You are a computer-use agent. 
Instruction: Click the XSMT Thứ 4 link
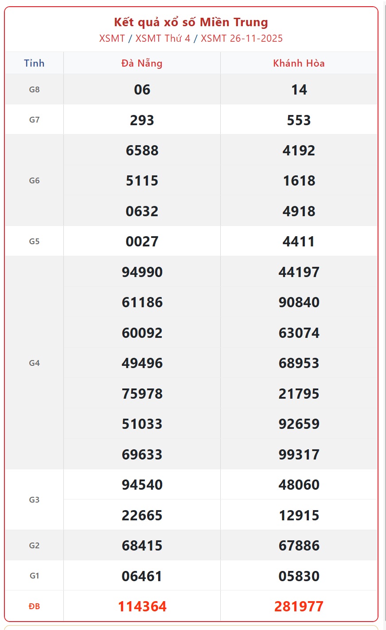(163, 38)
